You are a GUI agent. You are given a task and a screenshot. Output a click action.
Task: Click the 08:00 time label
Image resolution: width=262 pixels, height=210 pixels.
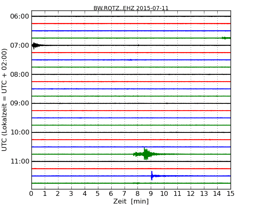click(x=20, y=74)
